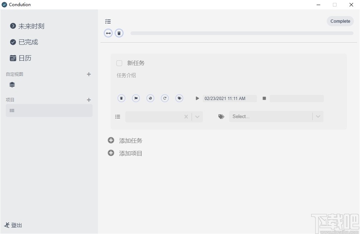Click the 登出 logout link
The image size is (360, 234).
(x=13, y=225)
